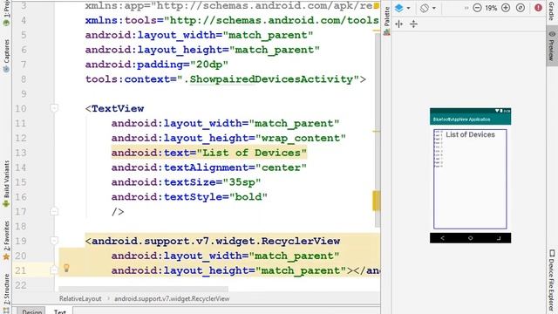Screen dimensions: 558x314
Task: Click the eye icon on Preview tab
Action: pos(552,34)
